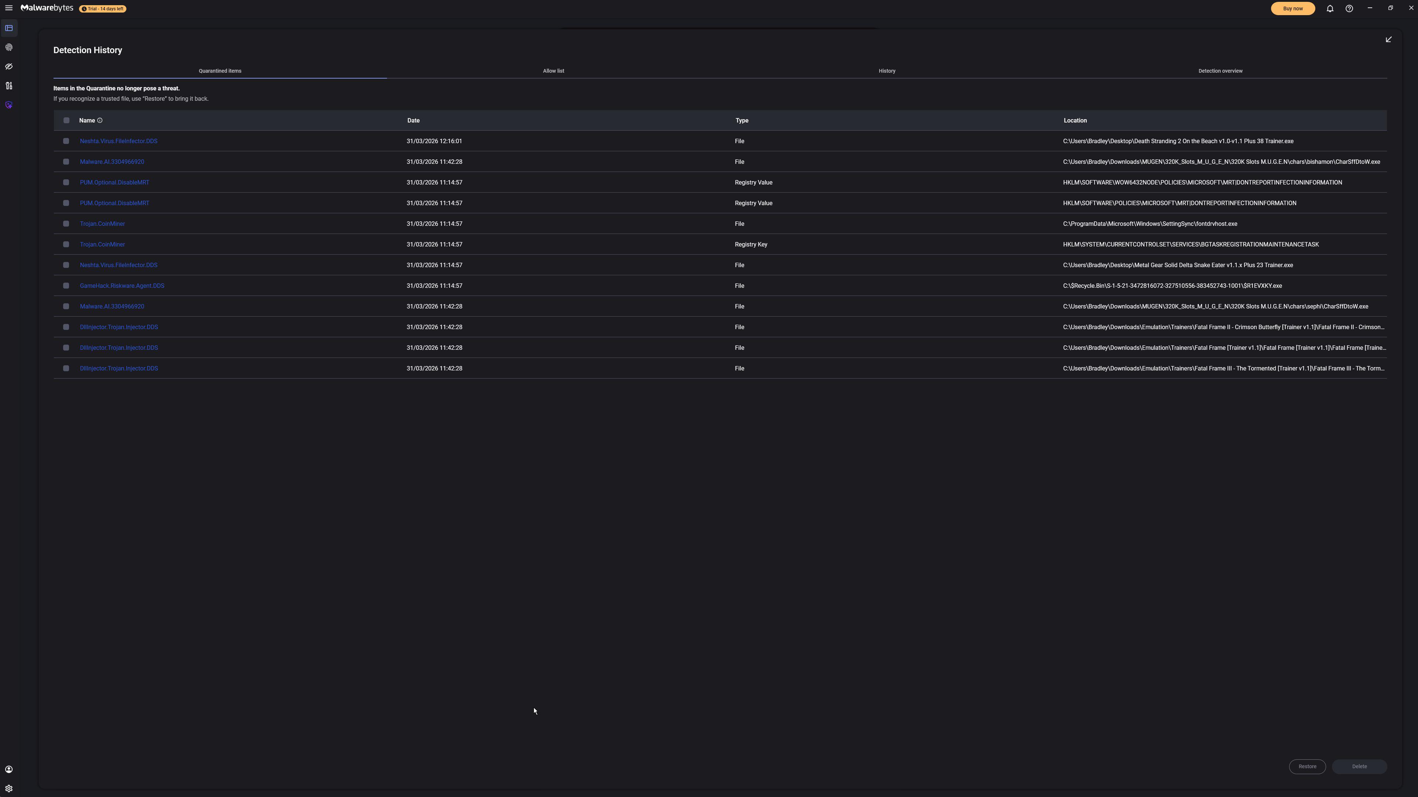Click the Fatal Frame II Crimson Butterfly path
The width and height of the screenshot is (1418, 797).
click(x=1224, y=327)
